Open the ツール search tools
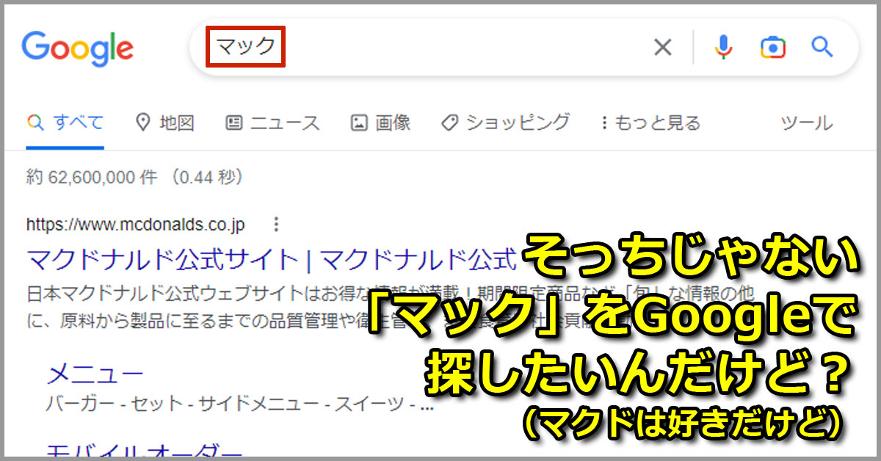This screenshot has height=461, width=881. 806,123
